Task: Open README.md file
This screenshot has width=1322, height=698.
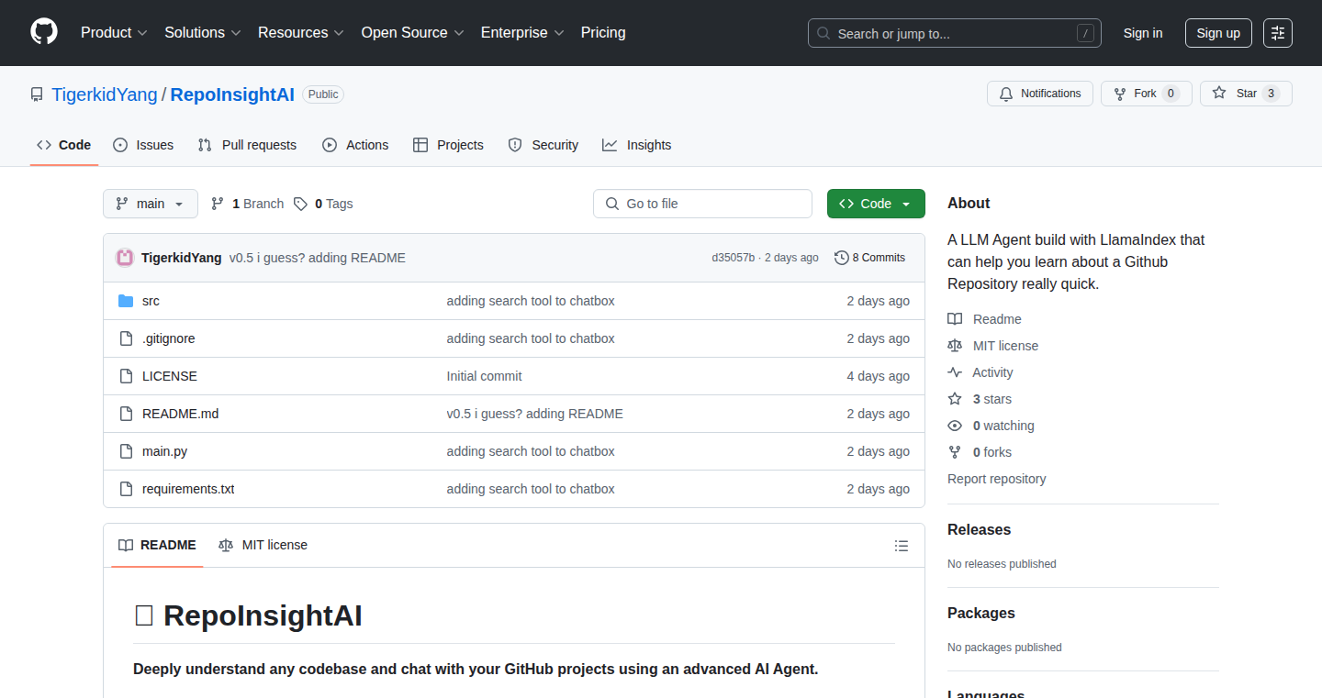Action: [180, 414]
